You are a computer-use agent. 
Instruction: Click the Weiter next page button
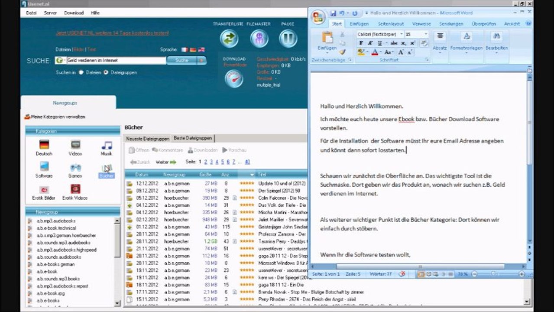pyautogui.click(x=166, y=162)
